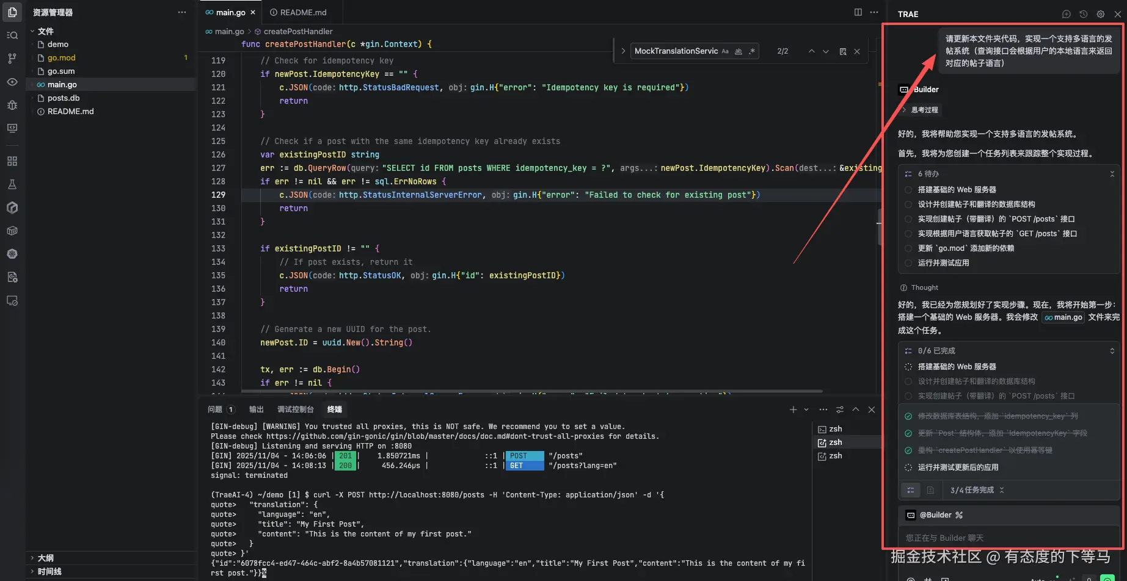
Task: Expand the 大纲 outline section
Action: [x=45, y=558]
